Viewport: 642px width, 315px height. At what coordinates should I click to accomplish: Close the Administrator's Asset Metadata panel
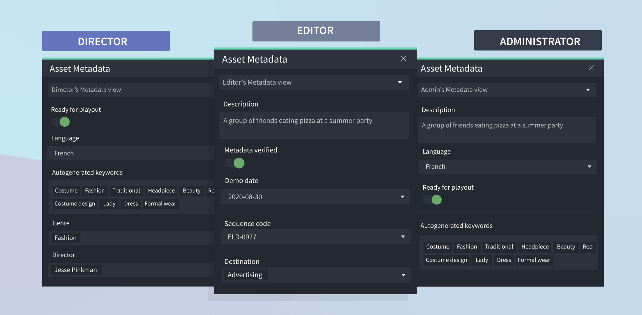point(591,68)
